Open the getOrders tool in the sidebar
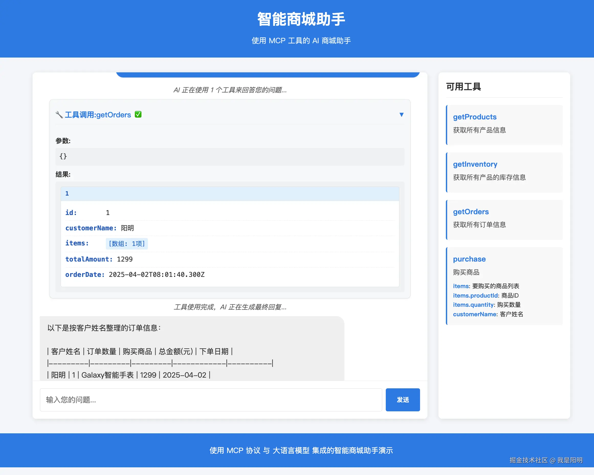 [504, 219]
